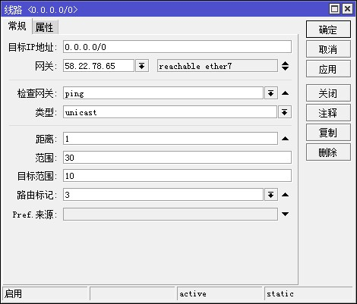Maximize the route window via title bar icon

(335, 9)
